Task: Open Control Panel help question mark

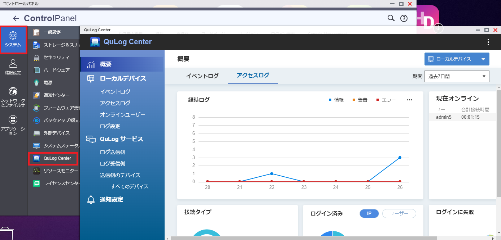Action: click(x=404, y=18)
